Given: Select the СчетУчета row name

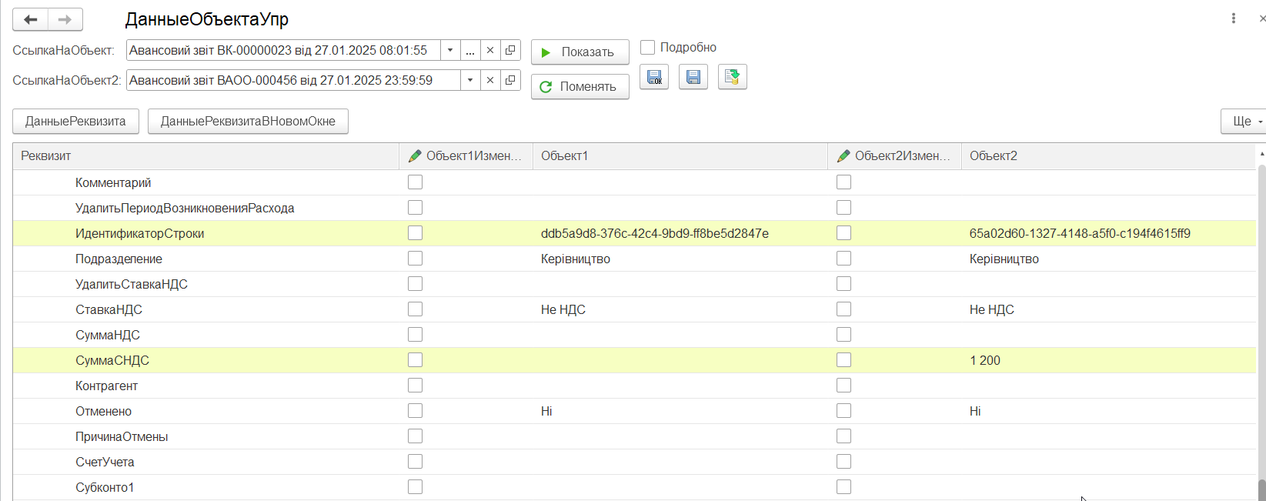Looking at the screenshot, I should coord(105,462).
